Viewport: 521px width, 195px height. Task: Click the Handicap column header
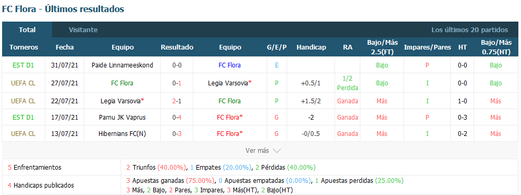[311, 47]
